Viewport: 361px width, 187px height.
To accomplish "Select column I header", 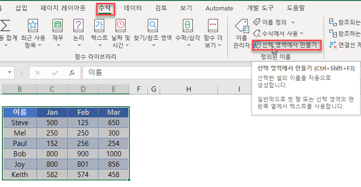I will [239, 89].
